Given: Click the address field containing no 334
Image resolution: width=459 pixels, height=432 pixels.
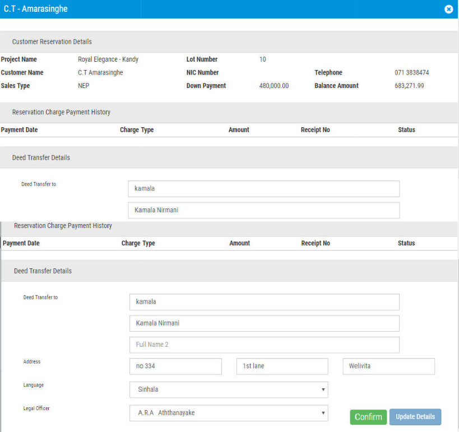Looking at the screenshot, I should (x=175, y=366).
